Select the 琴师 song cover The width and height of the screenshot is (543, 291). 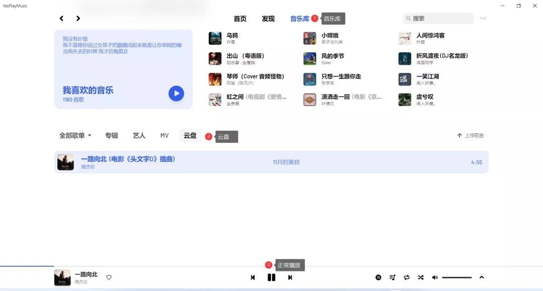click(x=215, y=79)
